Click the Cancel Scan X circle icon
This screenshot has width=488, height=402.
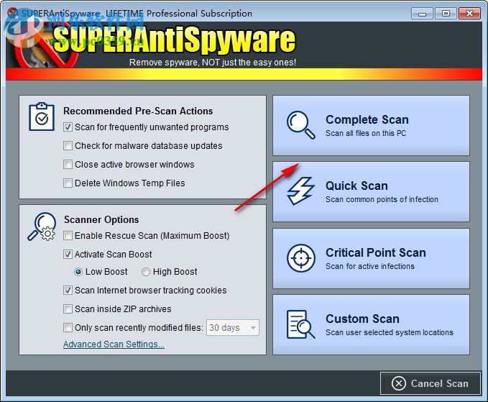tap(399, 383)
